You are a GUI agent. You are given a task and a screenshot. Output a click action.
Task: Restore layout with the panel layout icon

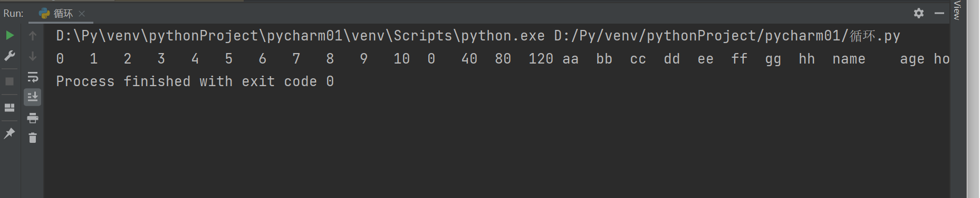(9, 108)
